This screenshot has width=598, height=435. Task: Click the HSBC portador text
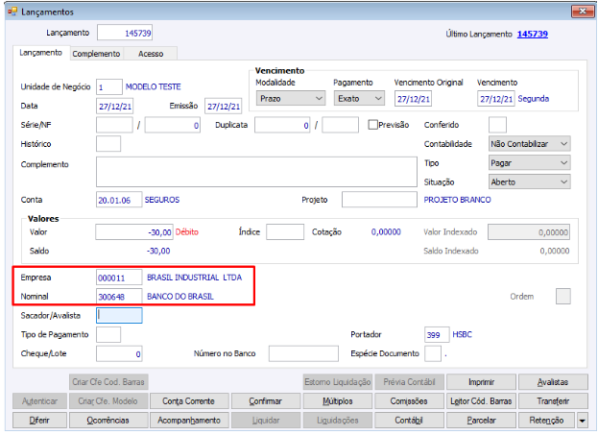463,334
